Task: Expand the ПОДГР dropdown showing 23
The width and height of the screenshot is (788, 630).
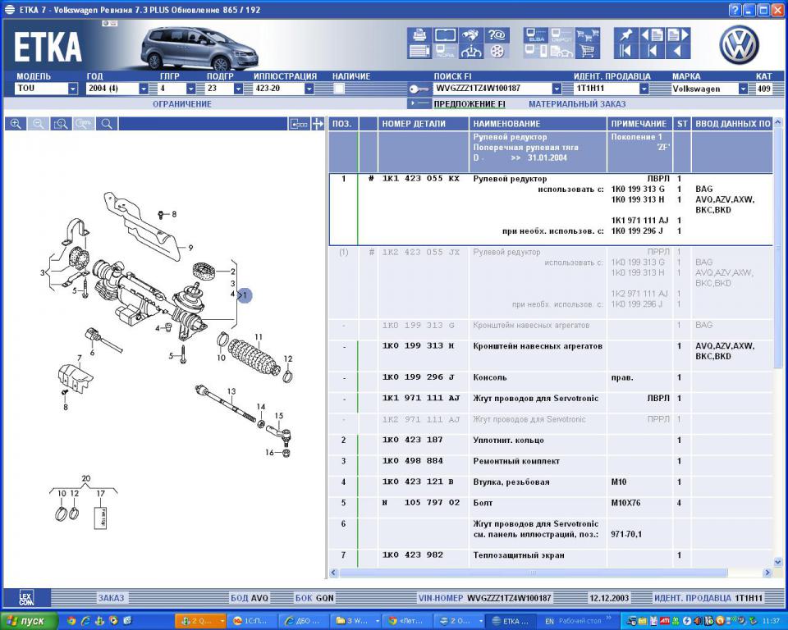Action: click(x=238, y=89)
